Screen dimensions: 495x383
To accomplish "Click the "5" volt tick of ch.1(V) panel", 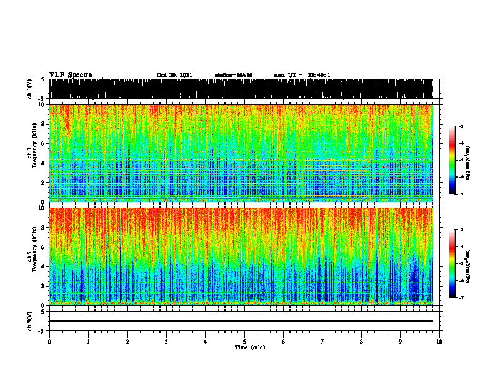I will click(42, 79).
